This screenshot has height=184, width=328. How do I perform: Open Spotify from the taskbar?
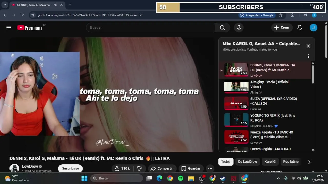point(181,178)
